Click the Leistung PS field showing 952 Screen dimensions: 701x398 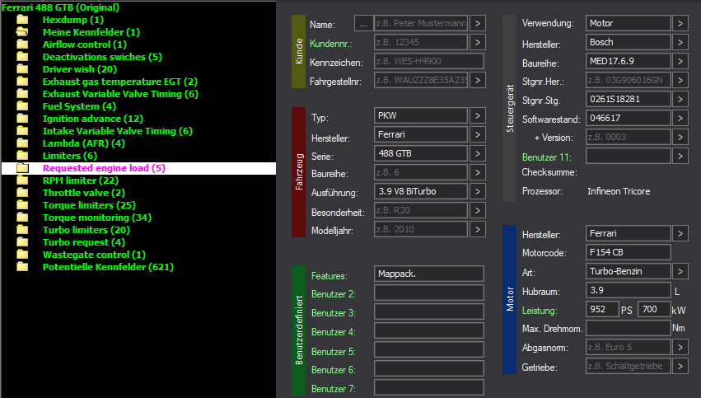click(602, 309)
